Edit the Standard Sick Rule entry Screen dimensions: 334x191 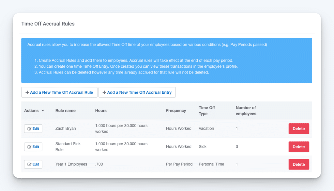coord(33,147)
